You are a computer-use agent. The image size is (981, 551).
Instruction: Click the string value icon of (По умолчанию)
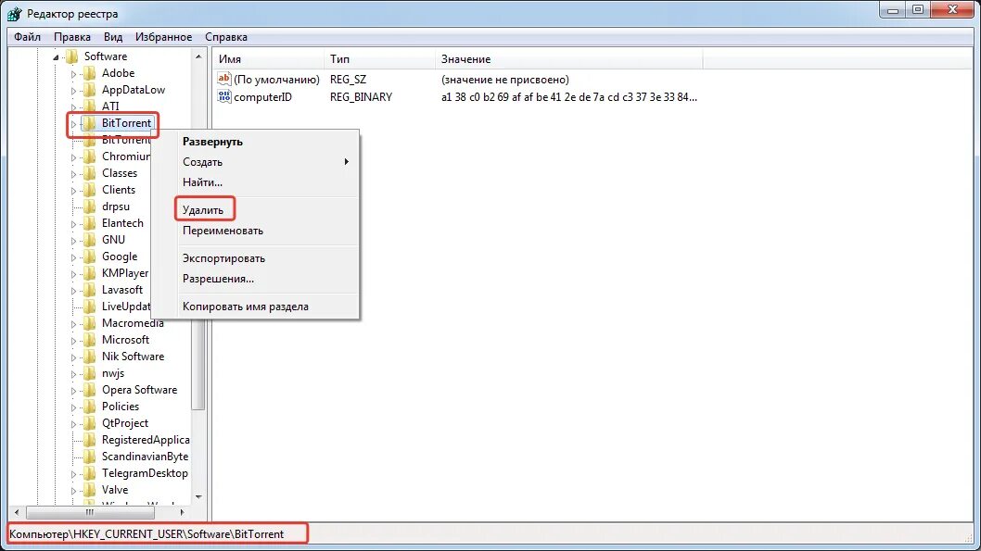pyautogui.click(x=224, y=79)
